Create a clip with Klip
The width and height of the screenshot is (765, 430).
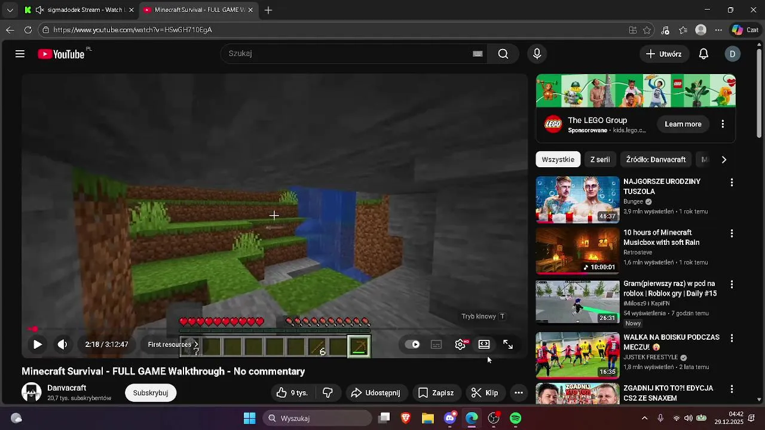point(485,393)
